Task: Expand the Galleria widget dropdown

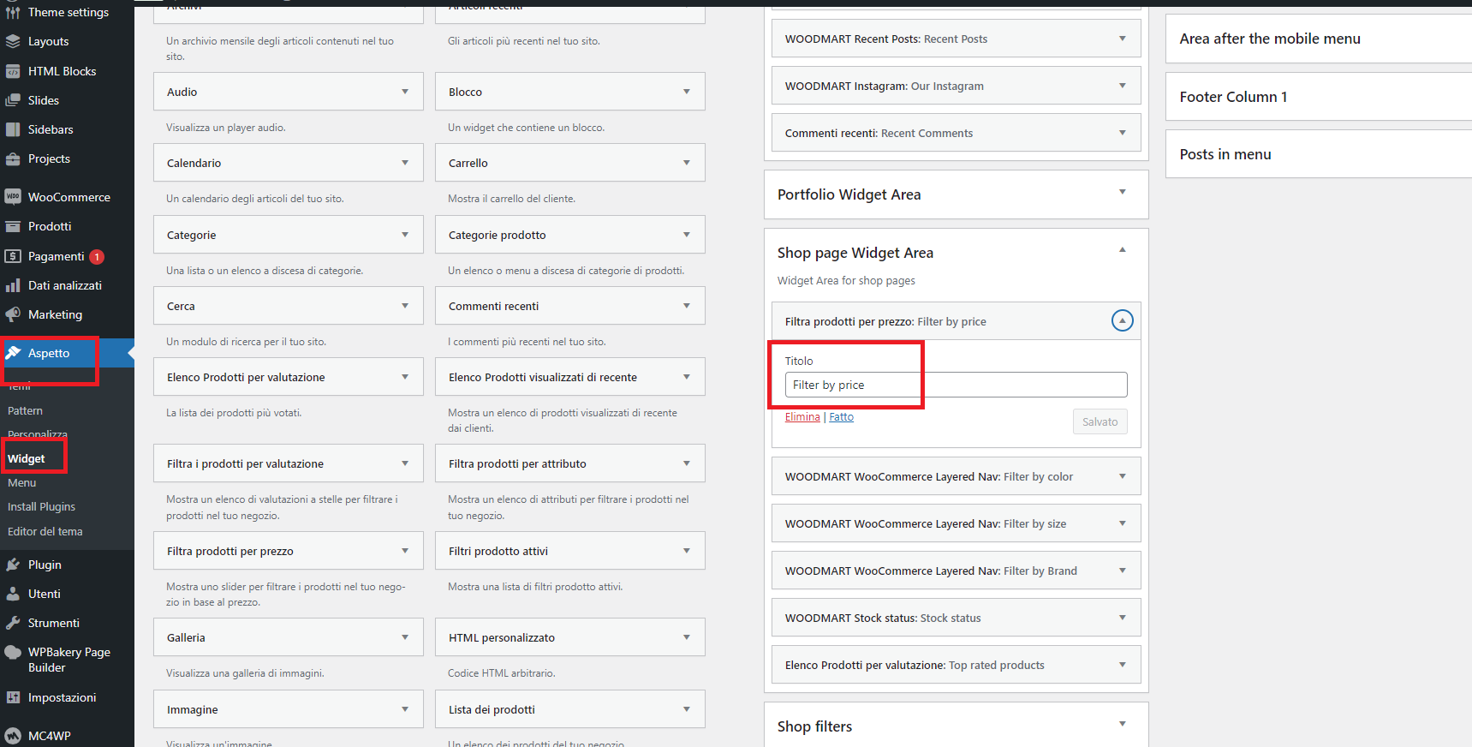Action: coord(405,637)
